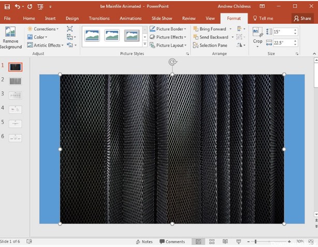
Task: Click the Share button
Action: 302,18
